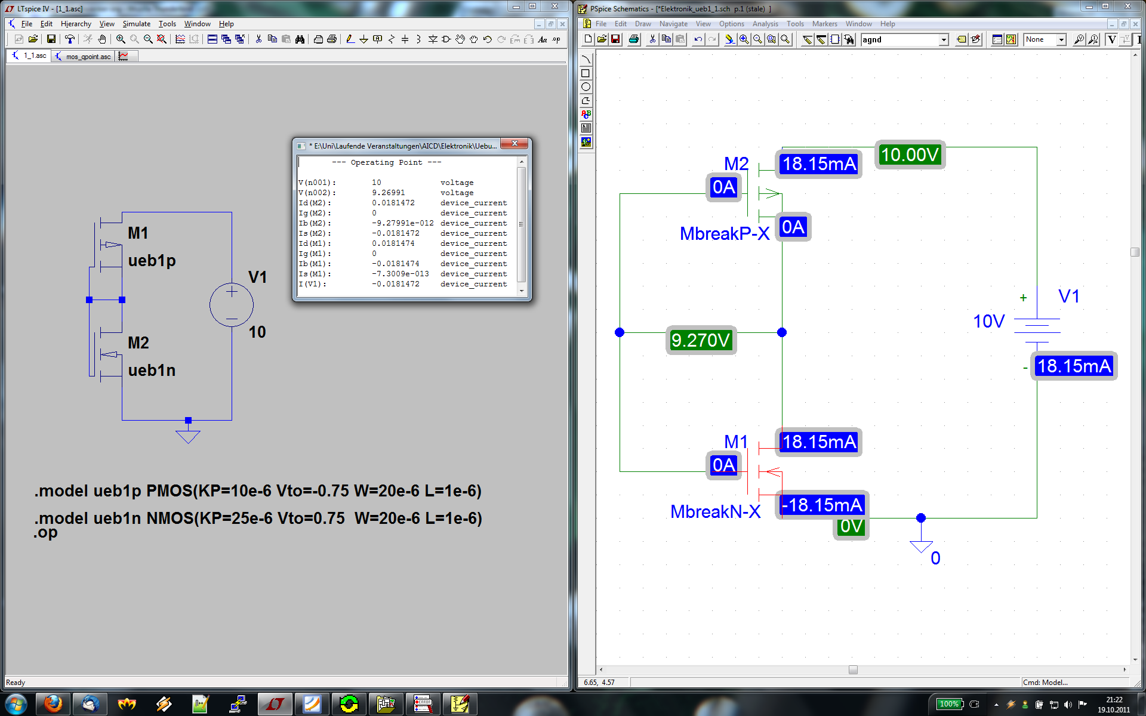1146x716 pixels.
Task: Switch to the mos_qpoint.asc tab
Action: (83, 56)
